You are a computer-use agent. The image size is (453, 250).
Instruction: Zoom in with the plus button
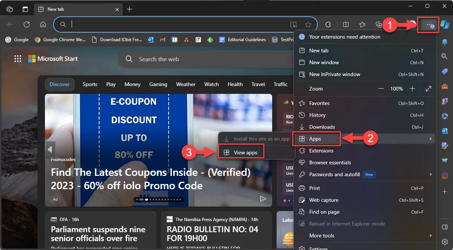[412, 89]
